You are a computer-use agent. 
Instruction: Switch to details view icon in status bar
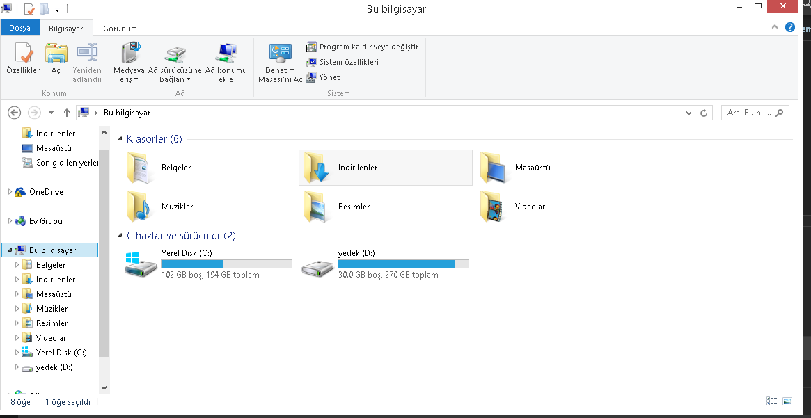click(772, 401)
